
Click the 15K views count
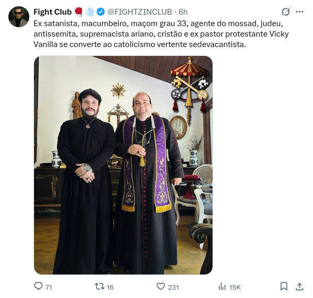(235, 287)
